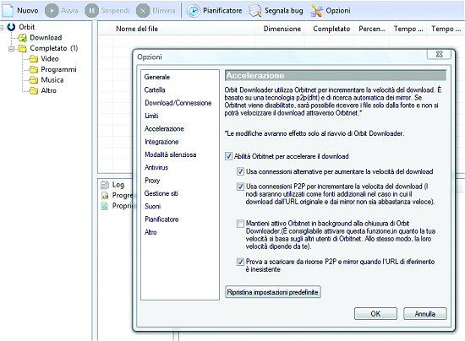Open the Generale options category

point(157,77)
